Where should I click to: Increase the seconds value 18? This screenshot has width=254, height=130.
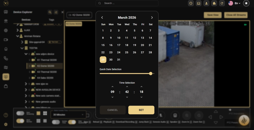point(141,87)
